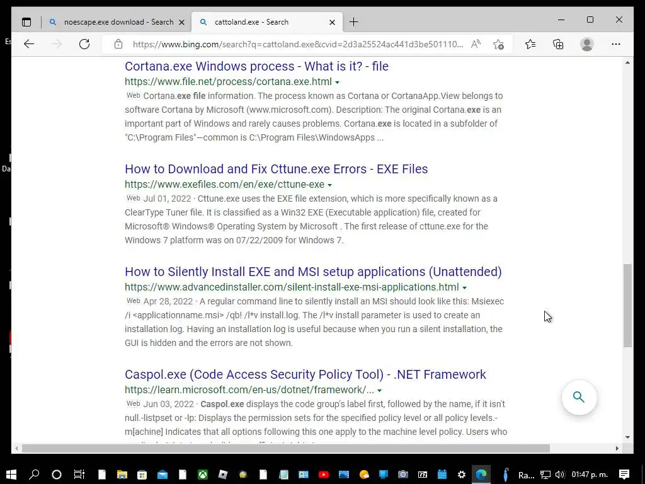Open Settings gear on taskbar
Viewport: 645px width, 484px height.
462,475
